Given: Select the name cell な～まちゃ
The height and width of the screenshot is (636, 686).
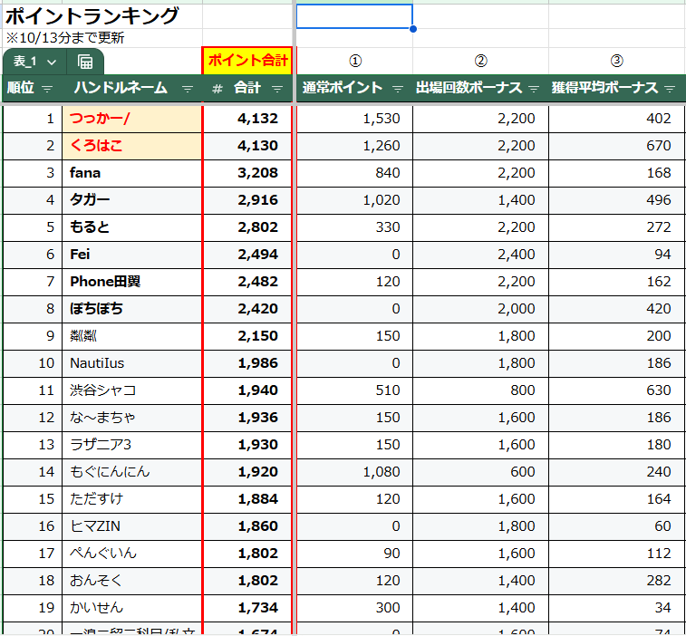Looking at the screenshot, I should pos(132,418).
